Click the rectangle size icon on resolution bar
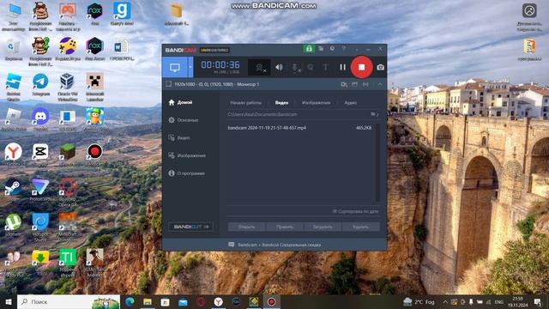The width and height of the screenshot is (549, 309). (354, 84)
